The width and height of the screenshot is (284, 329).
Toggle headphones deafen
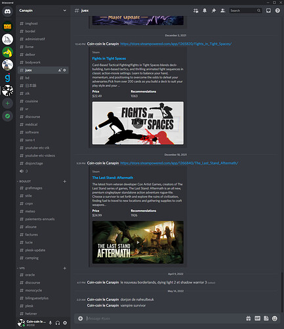pos(58,323)
